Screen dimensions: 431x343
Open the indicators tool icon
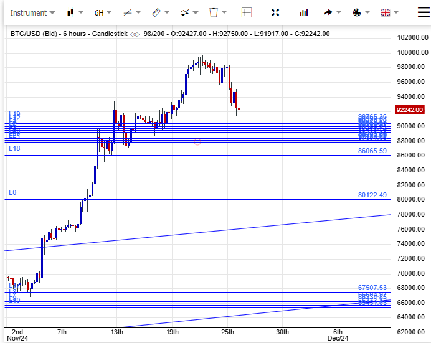pos(185,12)
